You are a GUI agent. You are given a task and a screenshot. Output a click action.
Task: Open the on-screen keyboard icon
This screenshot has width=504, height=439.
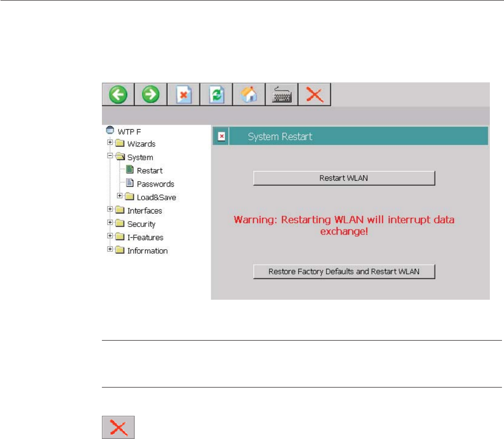point(282,94)
